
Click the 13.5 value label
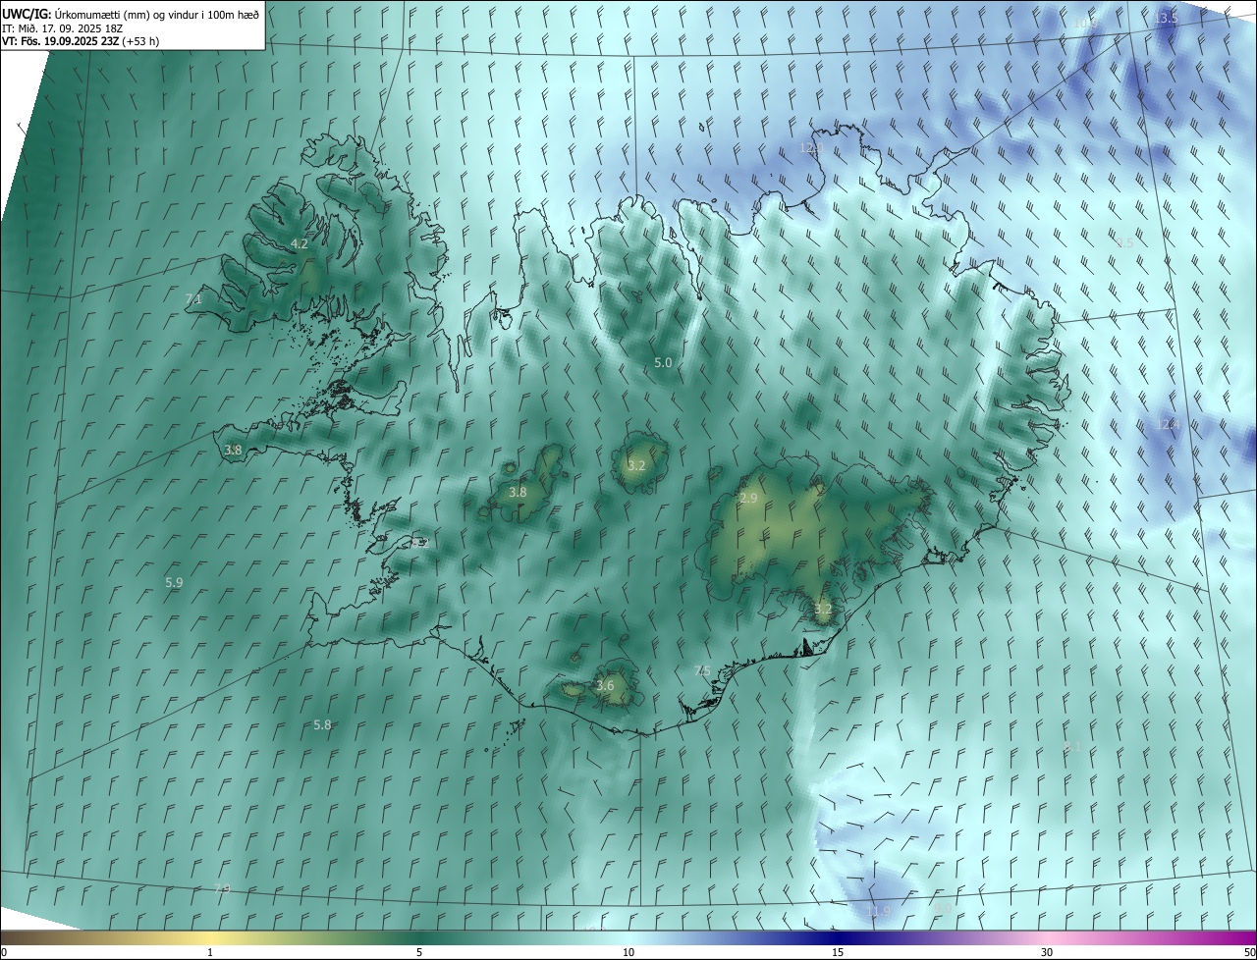coord(1166,19)
